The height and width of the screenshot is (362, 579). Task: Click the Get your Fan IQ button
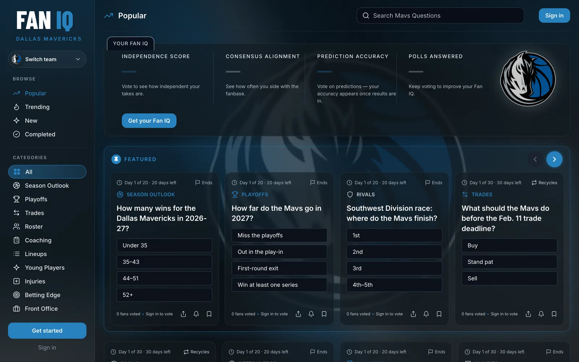[x=149, y=121]
